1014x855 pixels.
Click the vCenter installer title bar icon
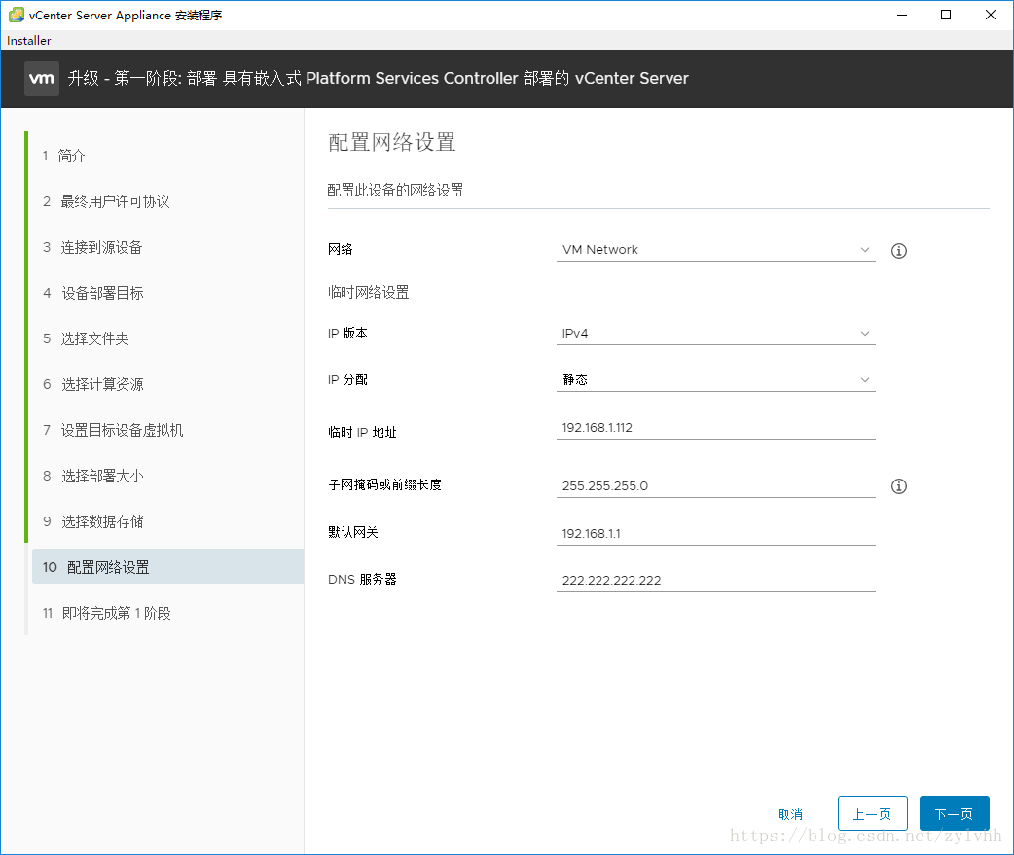point(17,15)
